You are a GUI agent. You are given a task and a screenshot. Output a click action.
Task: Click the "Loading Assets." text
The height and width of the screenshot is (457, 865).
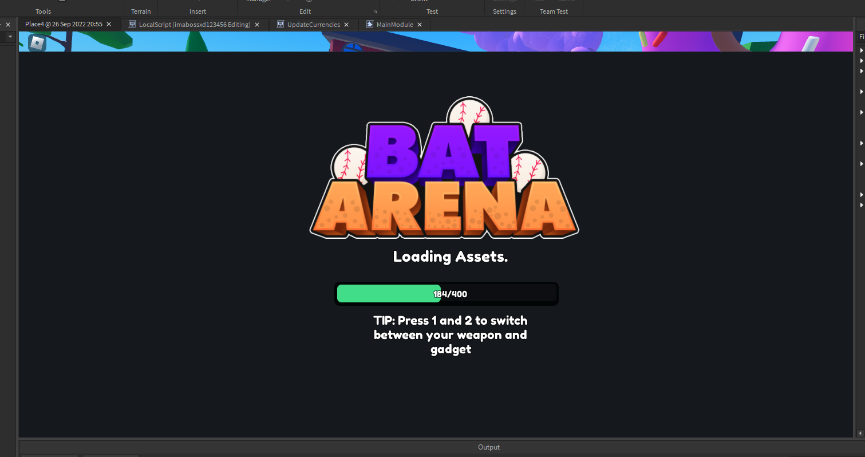pos(451,257)
